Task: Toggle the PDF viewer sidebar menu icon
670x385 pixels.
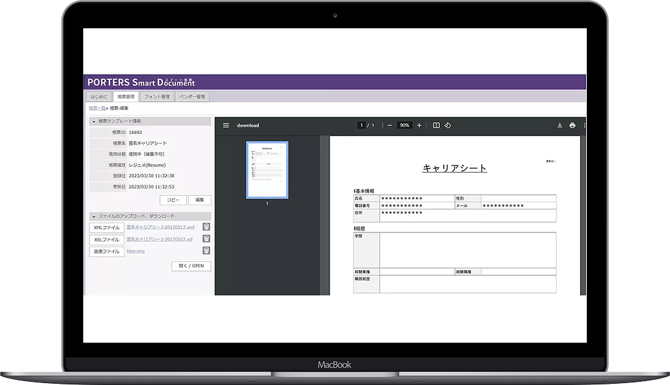Action: tap(226, 126)
